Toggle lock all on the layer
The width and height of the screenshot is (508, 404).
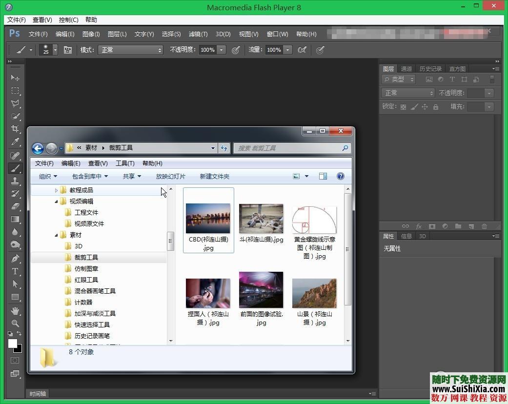click(x=436, y=107)
